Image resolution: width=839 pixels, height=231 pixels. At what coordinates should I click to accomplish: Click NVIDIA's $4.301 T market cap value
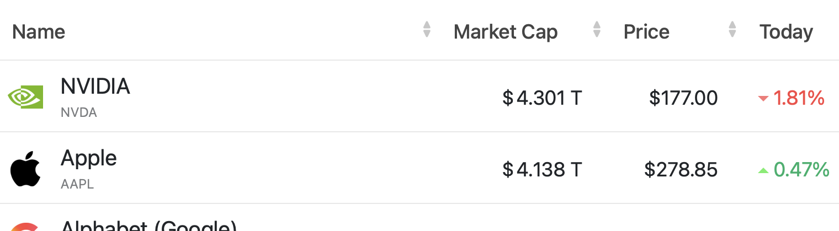542,98
